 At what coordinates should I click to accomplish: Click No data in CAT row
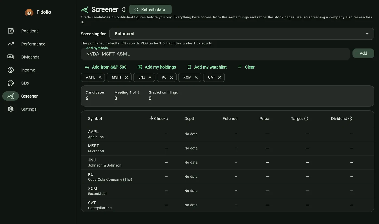pyautogui.click(x=191, y=205)
